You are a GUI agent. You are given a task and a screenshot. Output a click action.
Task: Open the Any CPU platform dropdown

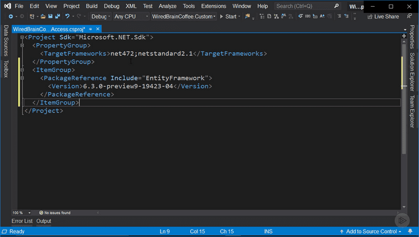click(x=131, y=17)
